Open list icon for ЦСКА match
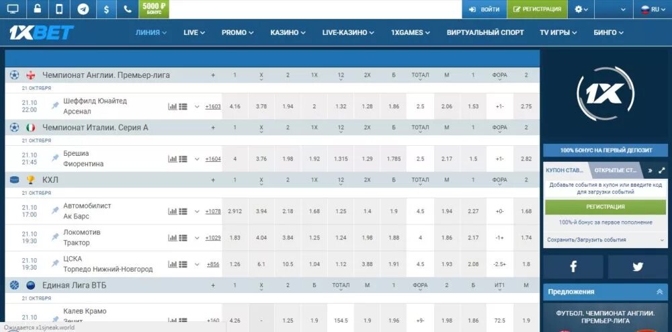The height and width of the screenshot is (332, 672). coord(183,264)
